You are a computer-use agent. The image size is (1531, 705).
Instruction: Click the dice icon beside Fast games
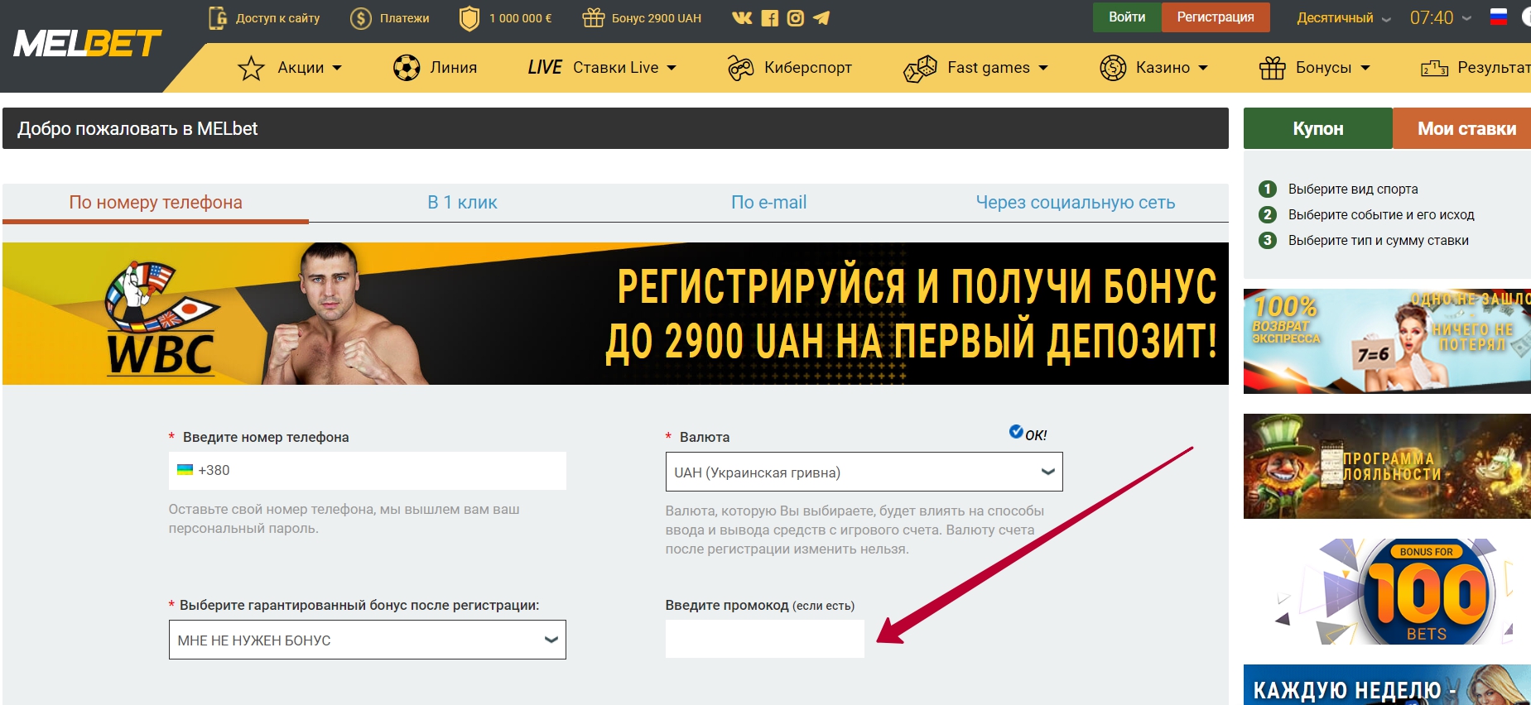(x=920, y=69)
